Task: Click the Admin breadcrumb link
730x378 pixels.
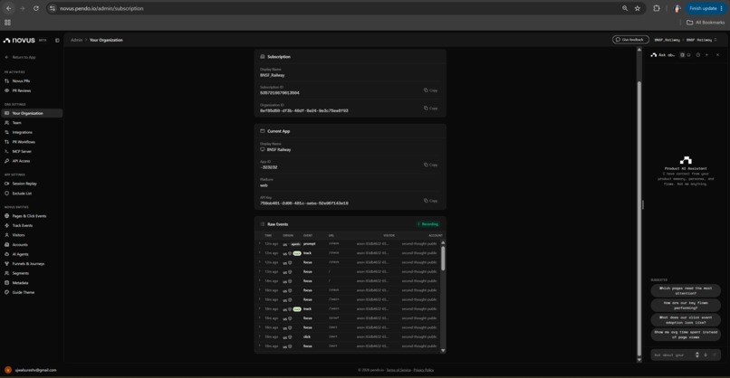Action: [x=76, y=40]
